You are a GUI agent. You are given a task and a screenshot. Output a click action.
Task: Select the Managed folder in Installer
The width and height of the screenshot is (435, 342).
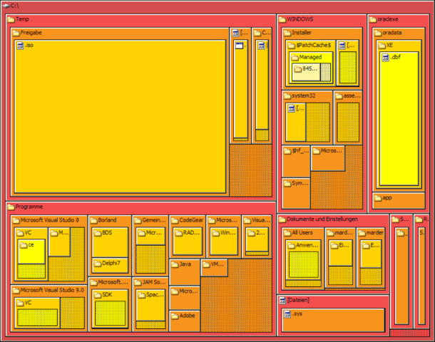311,68
